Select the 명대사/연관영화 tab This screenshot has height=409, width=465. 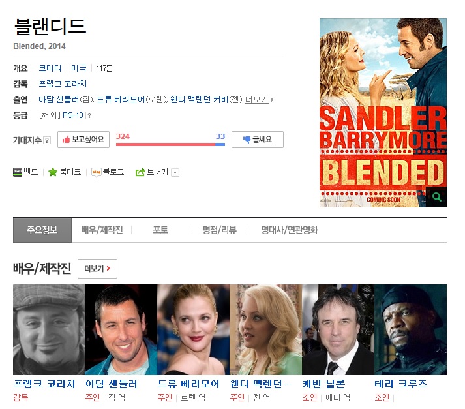pos(290,230)
